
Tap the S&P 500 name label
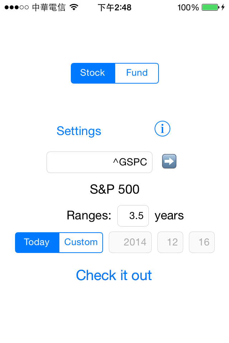point(114,189)
